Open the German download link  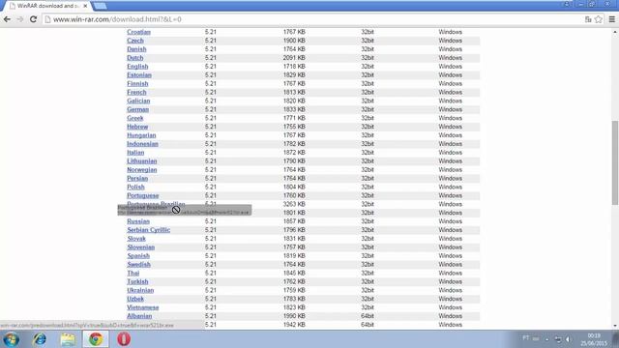pos(137,109)
